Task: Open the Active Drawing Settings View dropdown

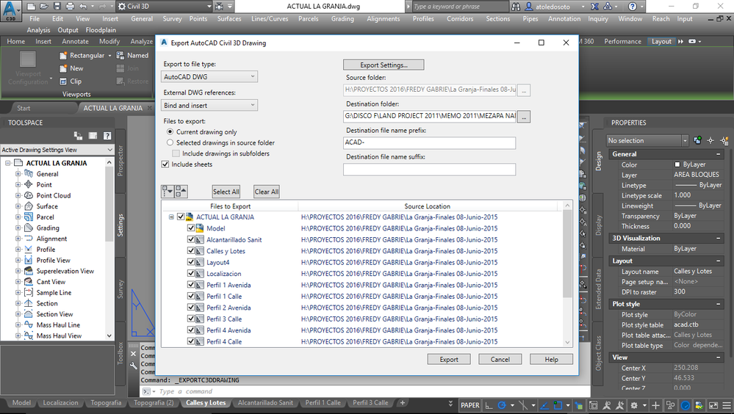Action: (x=57, y=150)
